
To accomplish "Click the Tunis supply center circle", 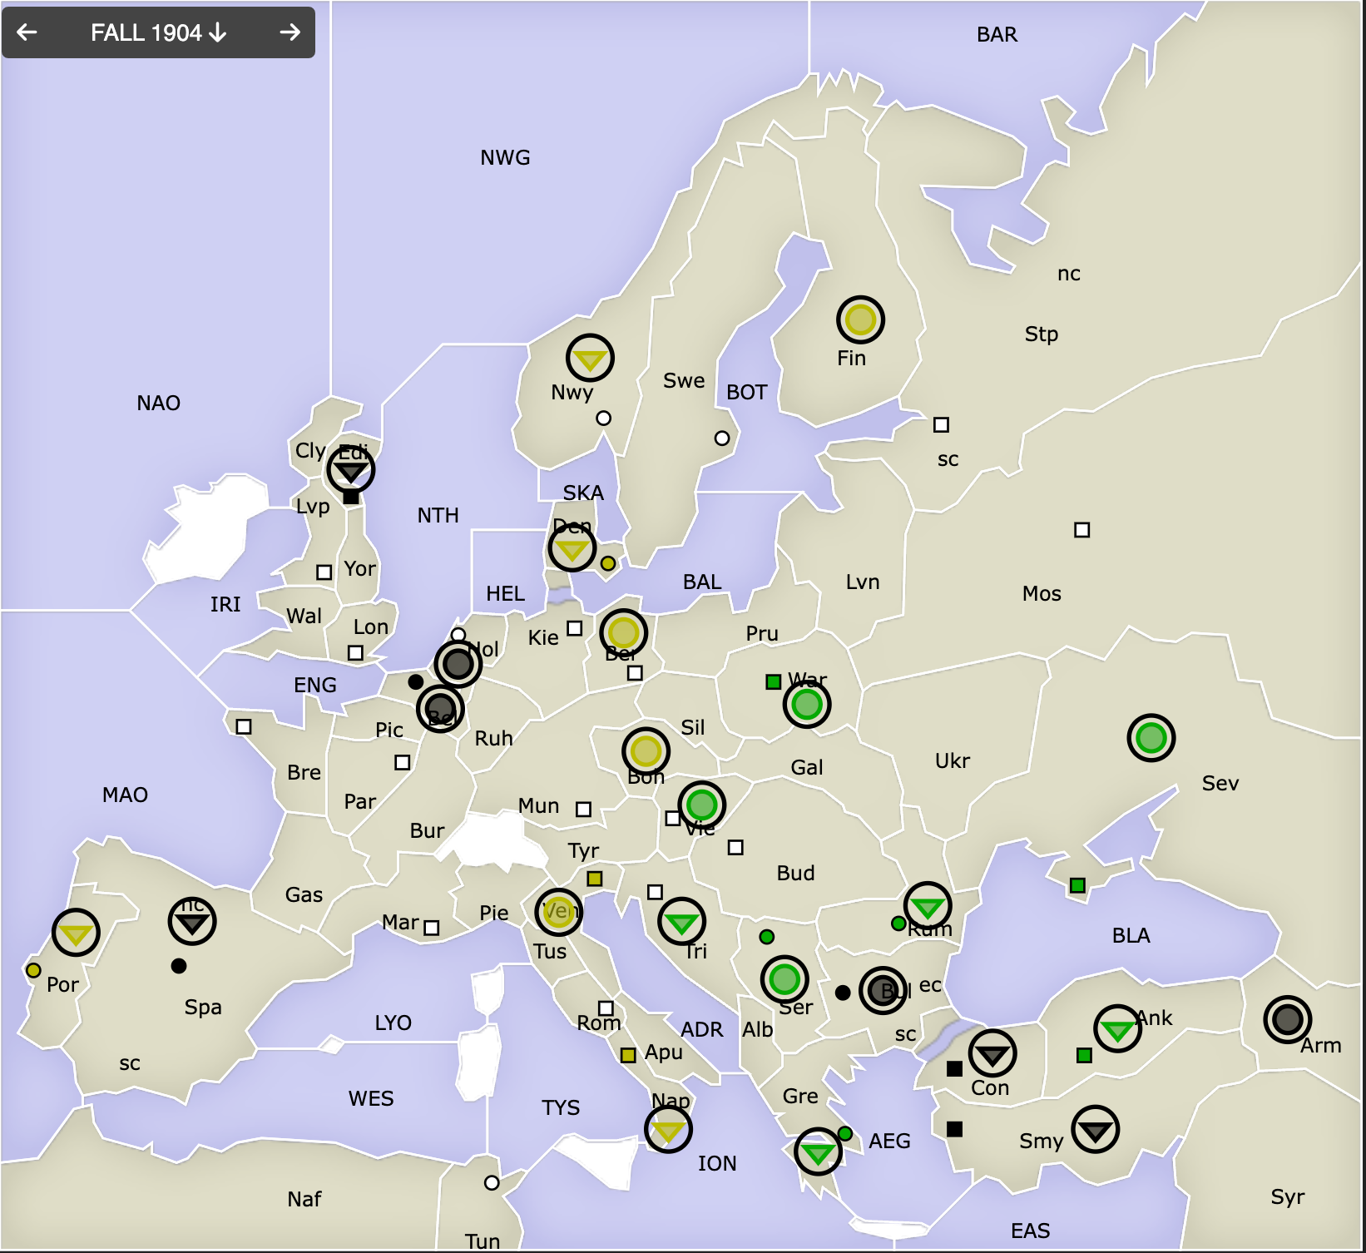I will click(492, 1183).
